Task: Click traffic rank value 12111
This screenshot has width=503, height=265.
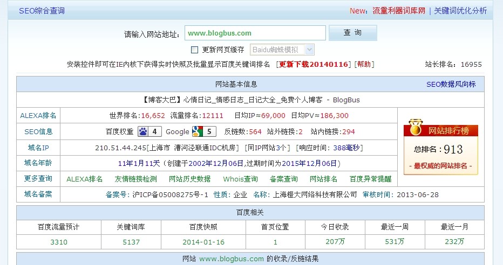Action: click(213, 116)
